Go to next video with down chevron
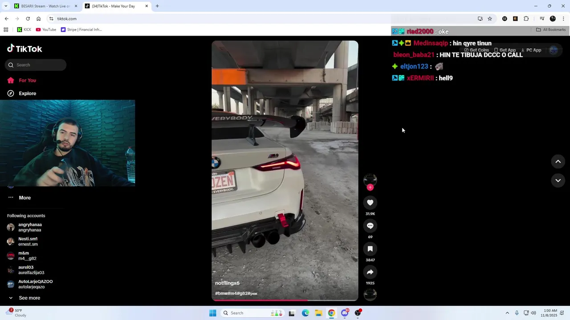The image size is (570, 320). [x=558, y=180]
